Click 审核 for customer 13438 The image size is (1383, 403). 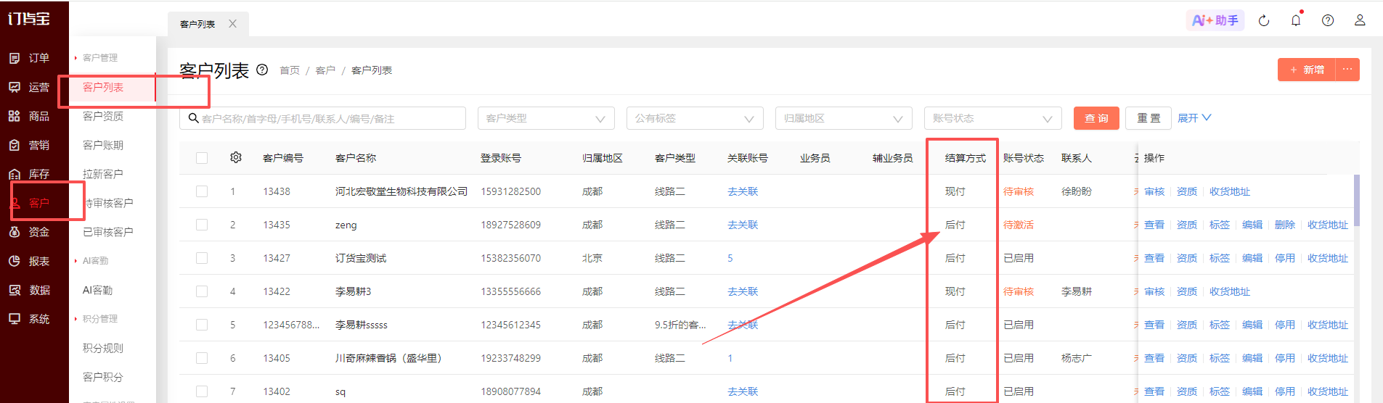pyautogui.click(x=1154, y=191)
